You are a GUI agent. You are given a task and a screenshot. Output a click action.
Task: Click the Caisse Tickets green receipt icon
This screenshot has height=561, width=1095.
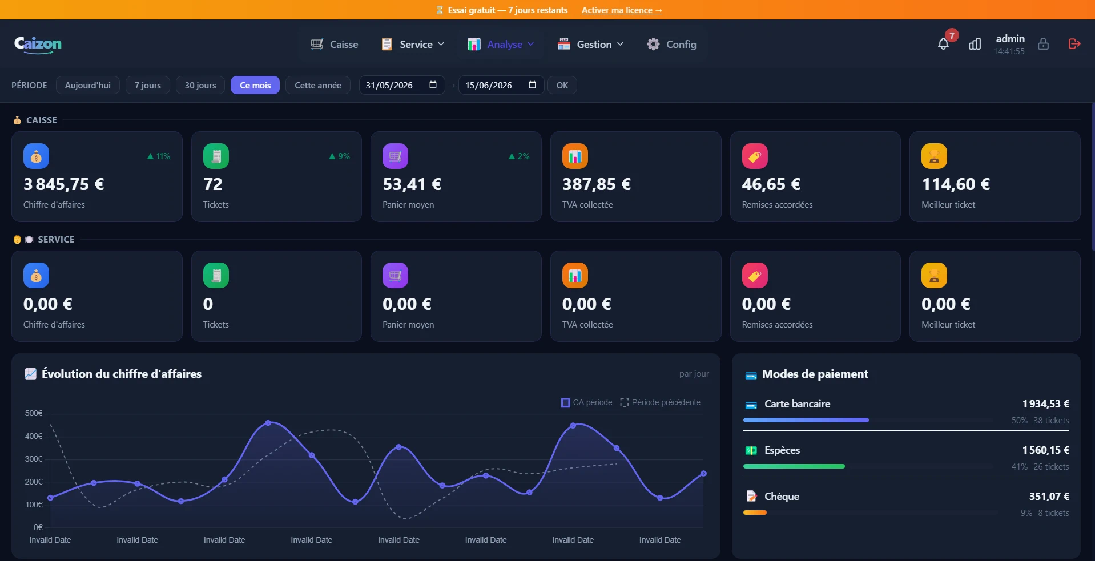pos(216,156)
